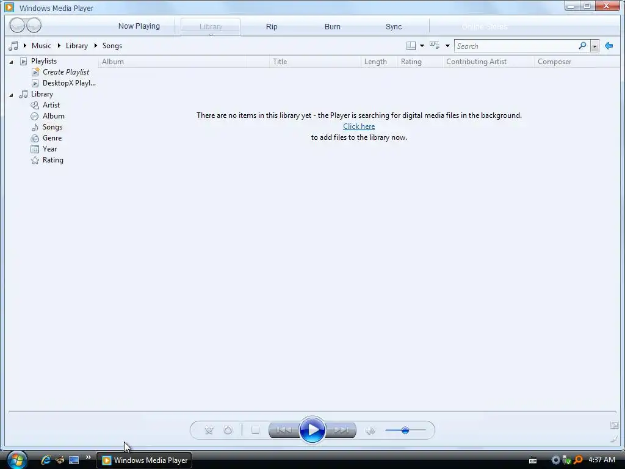Click the blue arrow list pane button
Viewport: 625px width, 469px height.
[609, 46]
